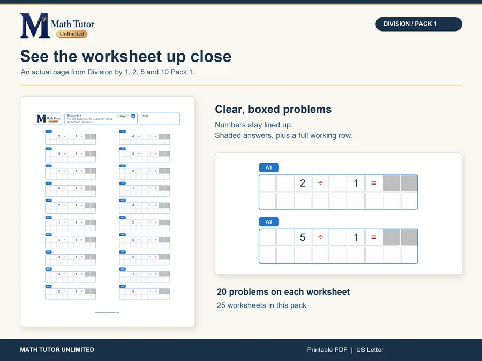Image resolution: width=482 pixels, height=361 pixels.
Task: Select the line 'Numbers stay lined up.'
Action: point(254,125)
